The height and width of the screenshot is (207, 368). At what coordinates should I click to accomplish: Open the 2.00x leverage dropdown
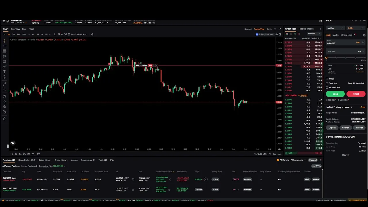(x=356, y=28)
